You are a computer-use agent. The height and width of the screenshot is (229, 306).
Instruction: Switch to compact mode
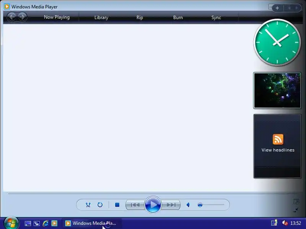(296, 210)
